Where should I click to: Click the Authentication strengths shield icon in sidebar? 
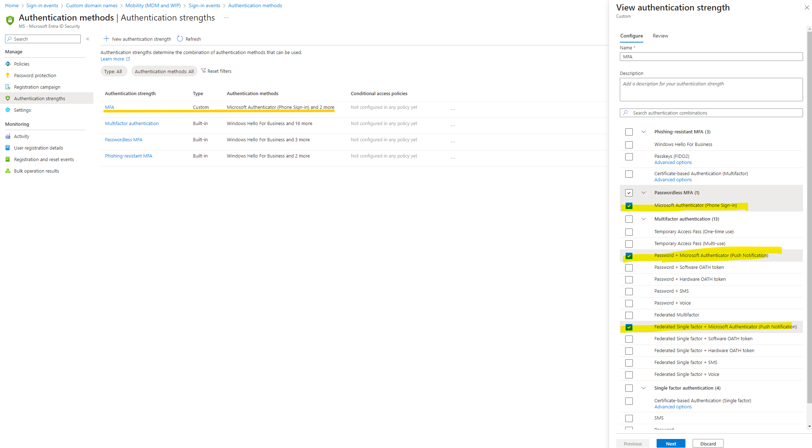[x=8, y=98]
